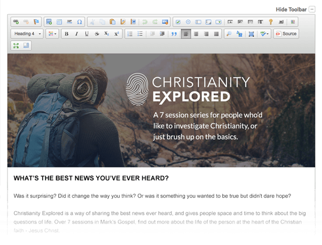Image resolution: width=322 pixels, height=245 pixels.
Task: Click the Source button
Action: [x=286, y=34]
